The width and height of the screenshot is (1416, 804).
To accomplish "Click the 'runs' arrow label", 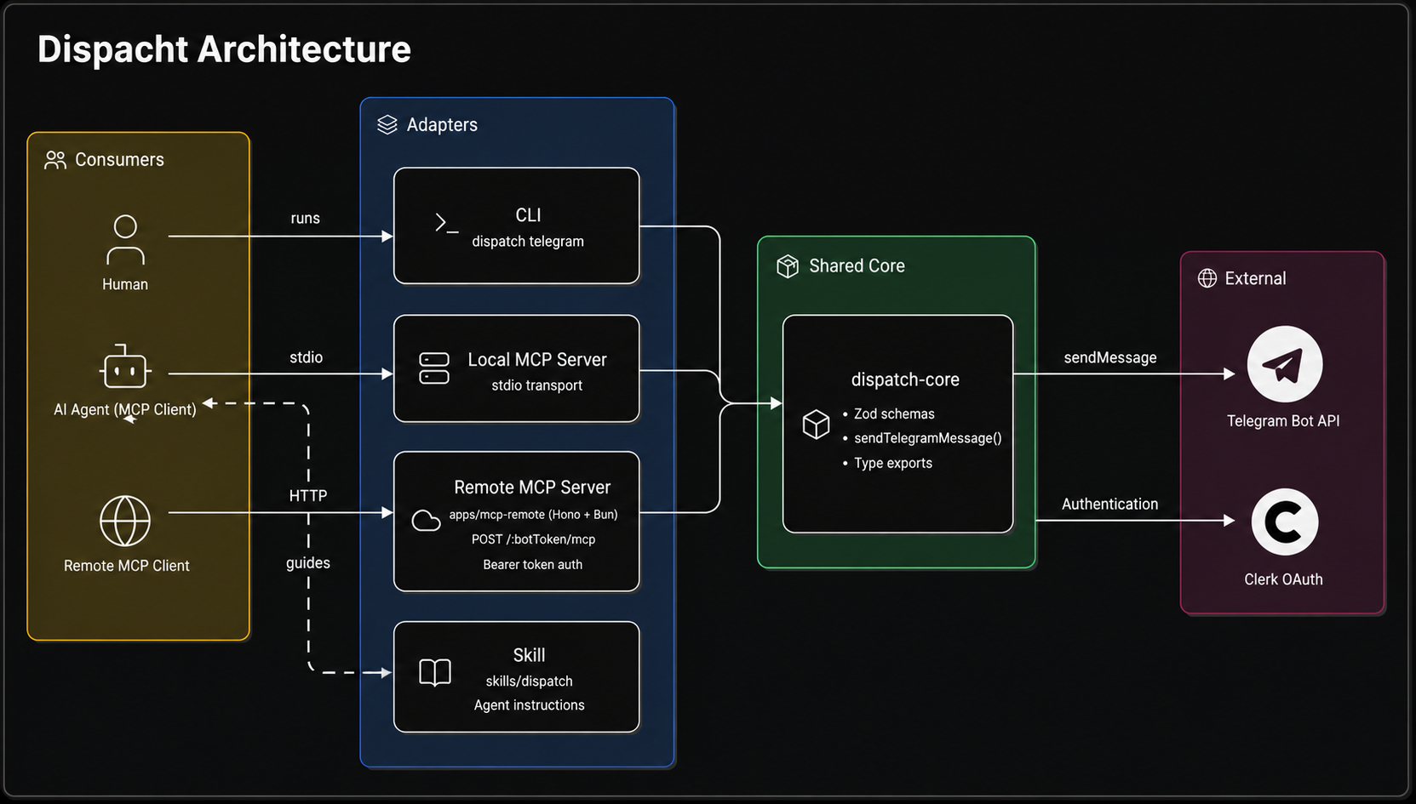I will pyautogui.click(x=305, y=218).
